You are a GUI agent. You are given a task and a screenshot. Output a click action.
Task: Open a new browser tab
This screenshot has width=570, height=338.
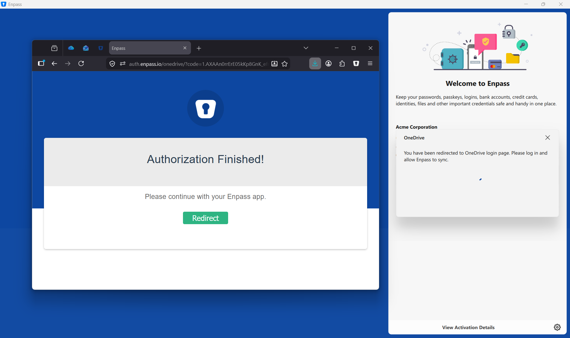[x=199, y=48]
